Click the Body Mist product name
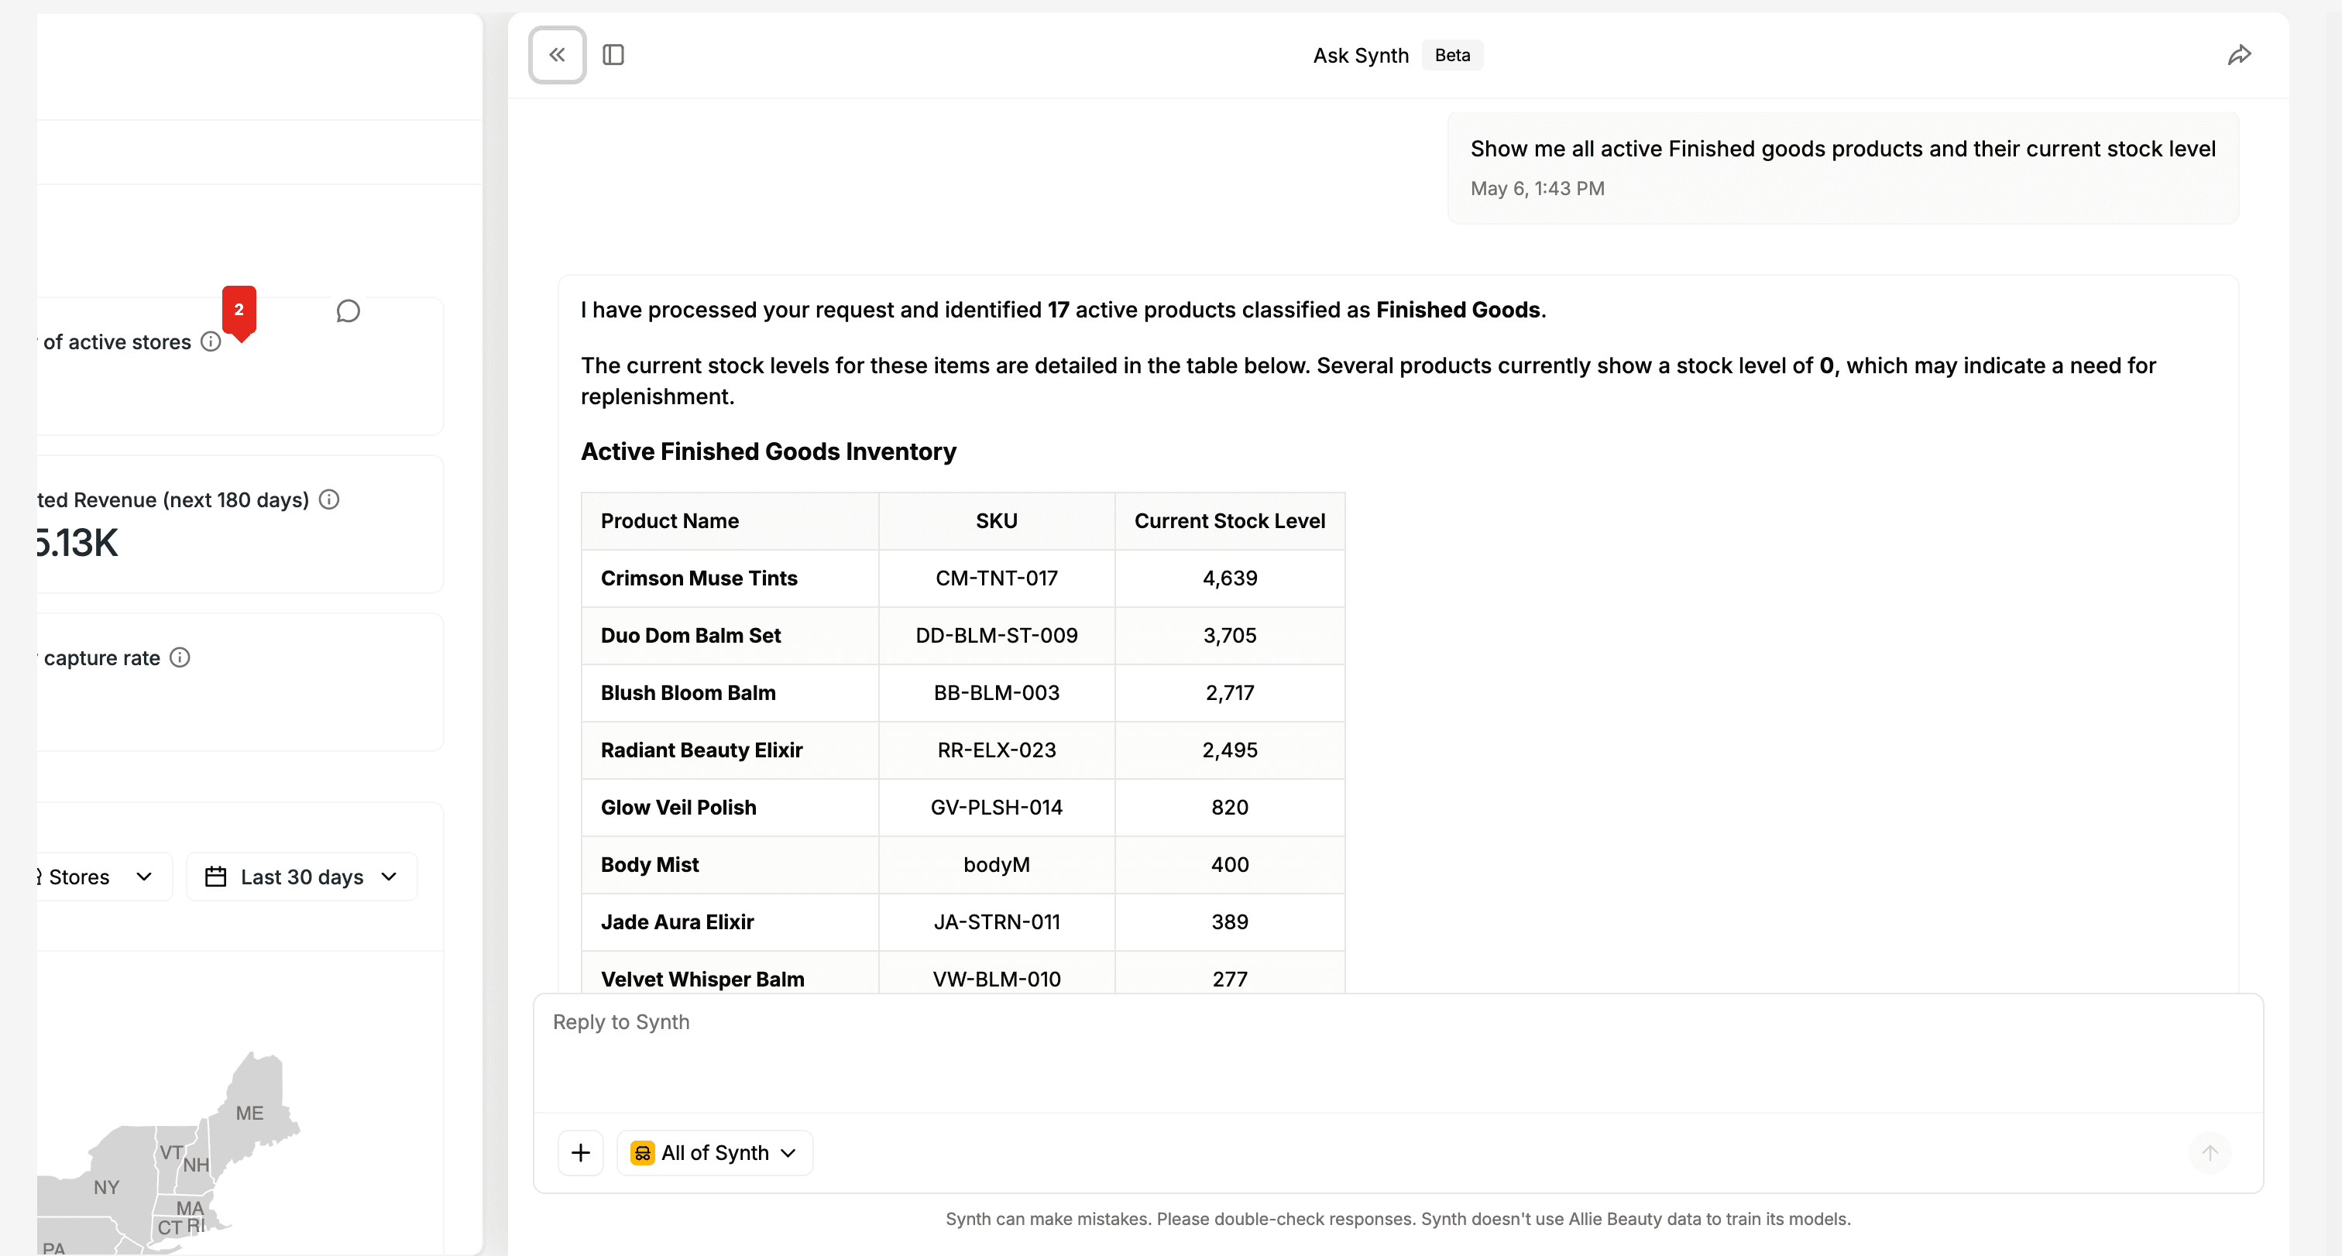This screenshot has height=1256, width=2342. click(649, 865)
